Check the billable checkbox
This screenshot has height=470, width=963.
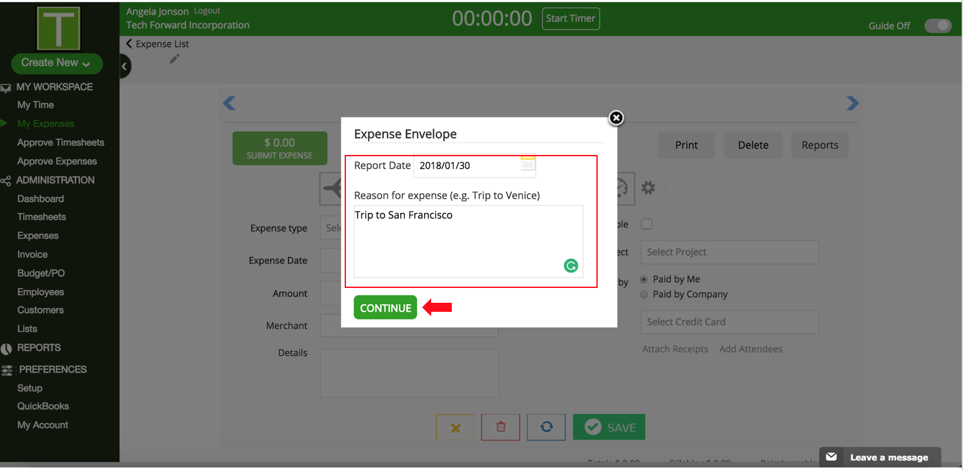(x=647, y=224)
